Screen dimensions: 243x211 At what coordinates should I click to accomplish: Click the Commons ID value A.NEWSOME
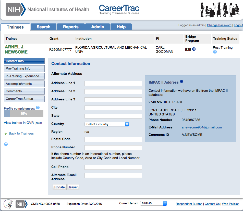[192, 135]
